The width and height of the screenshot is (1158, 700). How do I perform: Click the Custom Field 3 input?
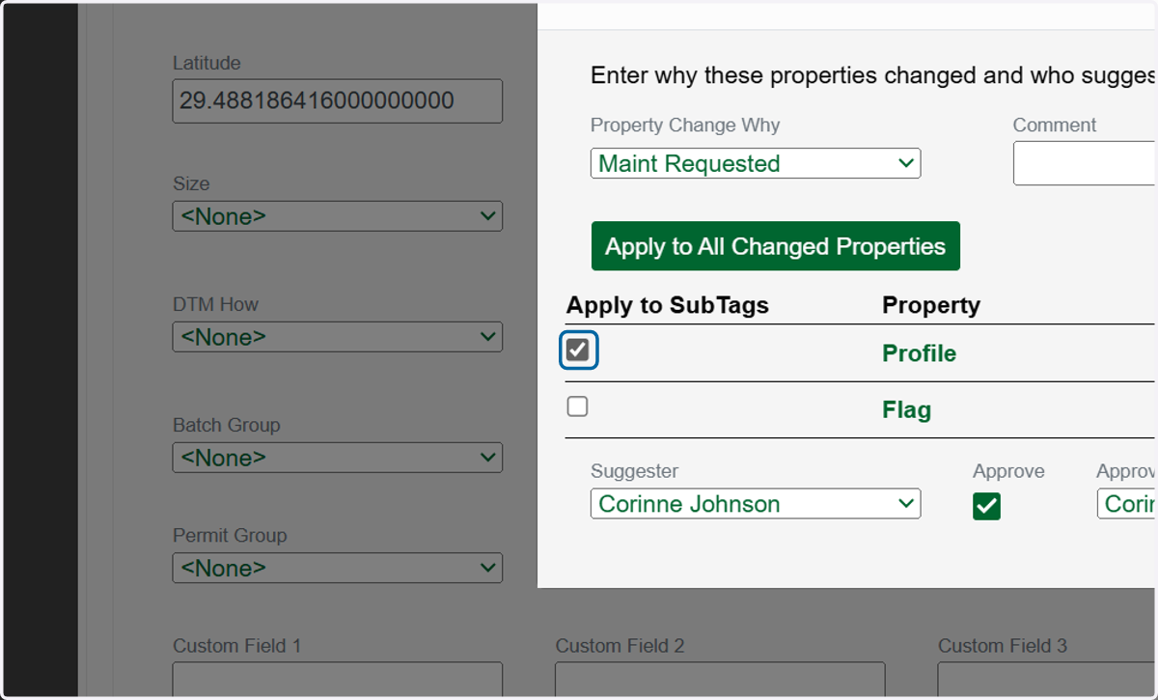point(1048,680)
